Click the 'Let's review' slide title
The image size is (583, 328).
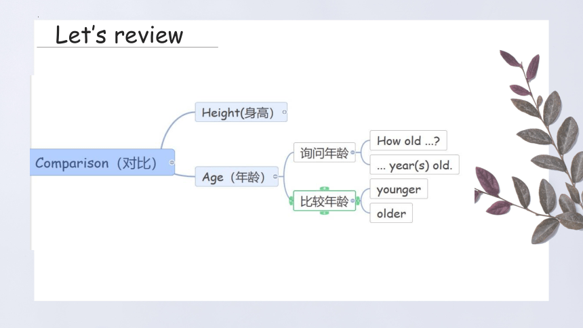pos(119,35)
